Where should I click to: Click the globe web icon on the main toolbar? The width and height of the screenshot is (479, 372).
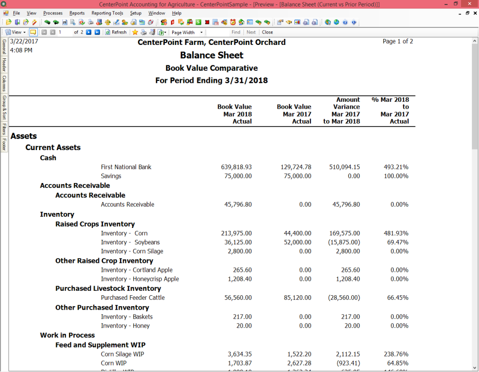(x=336, y=22)
